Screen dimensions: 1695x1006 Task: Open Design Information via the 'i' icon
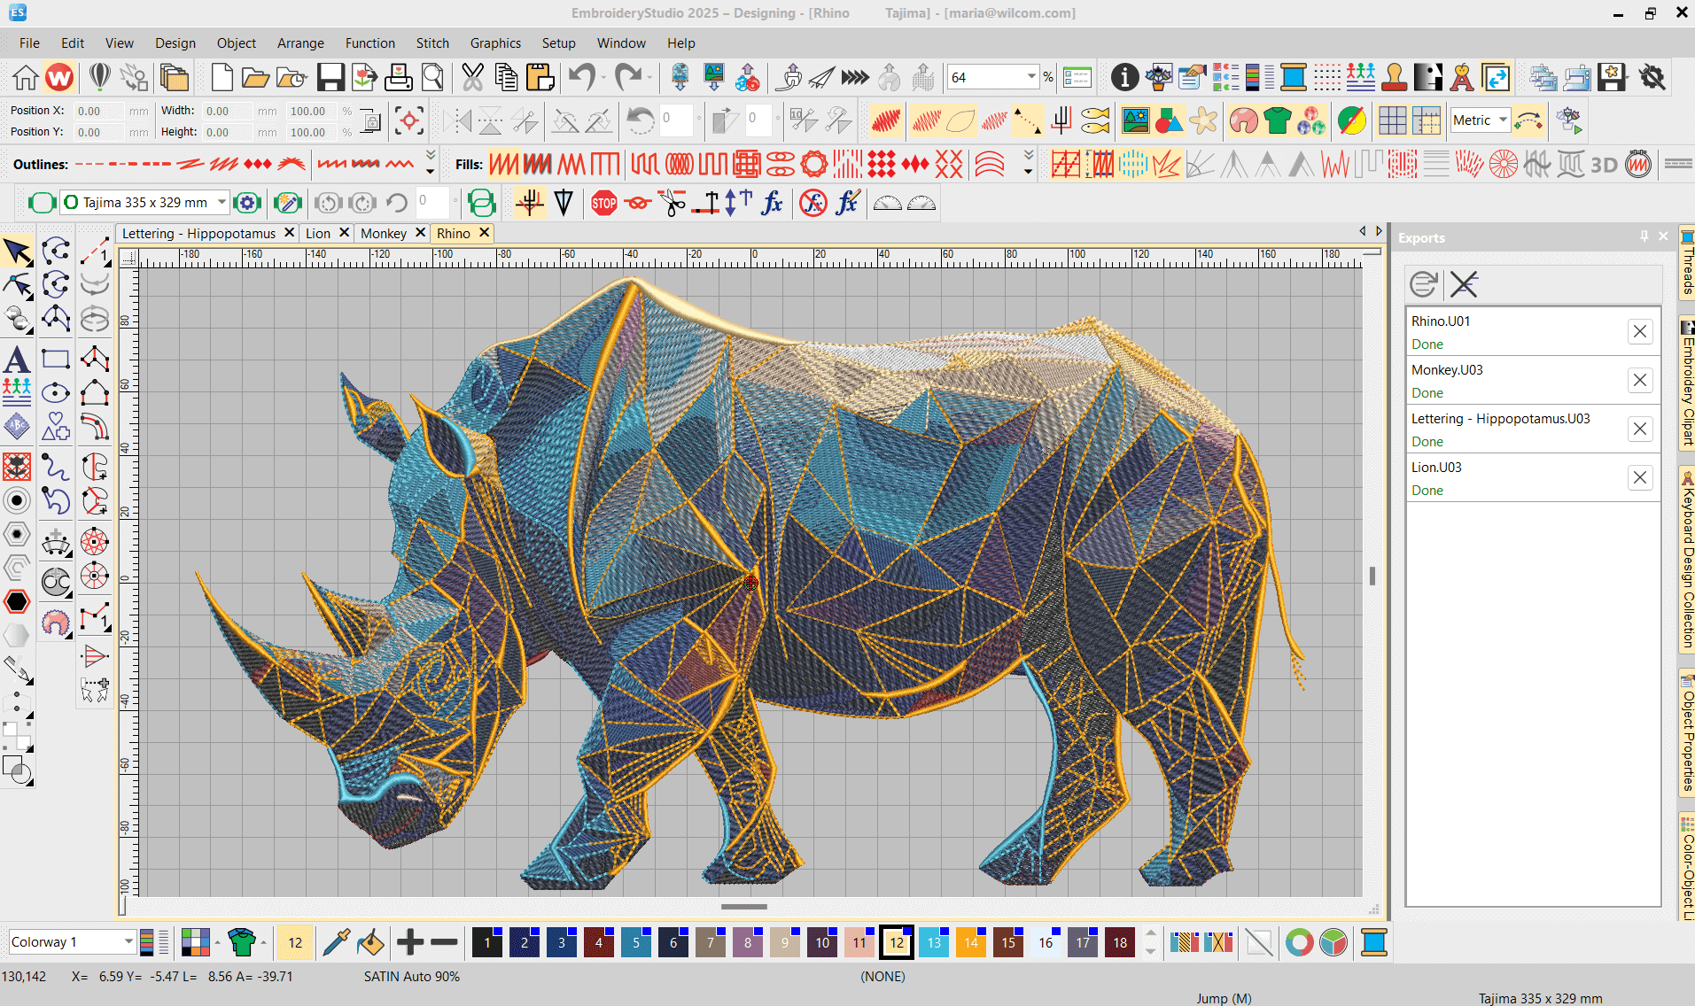tap(1124, 78)
